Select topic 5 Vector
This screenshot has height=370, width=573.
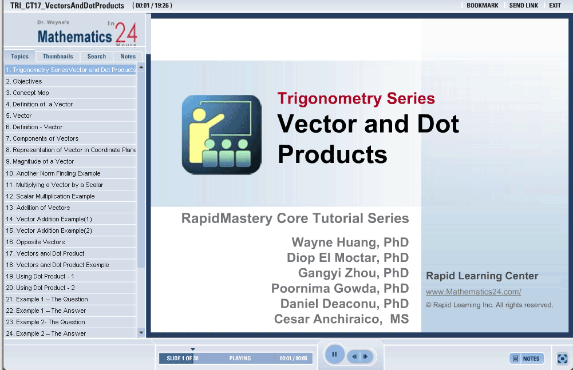pos(70,116)
